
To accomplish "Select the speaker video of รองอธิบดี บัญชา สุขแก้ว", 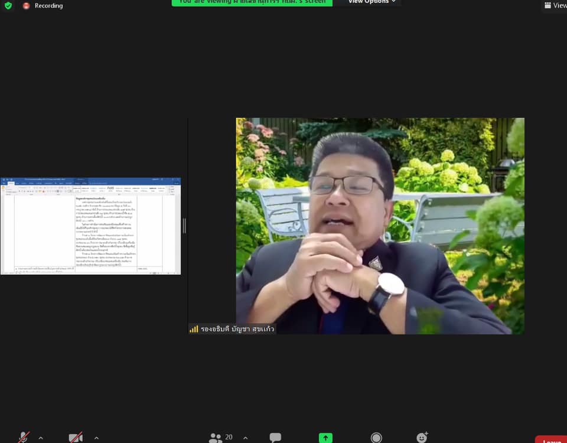I will tap(380, 226).
